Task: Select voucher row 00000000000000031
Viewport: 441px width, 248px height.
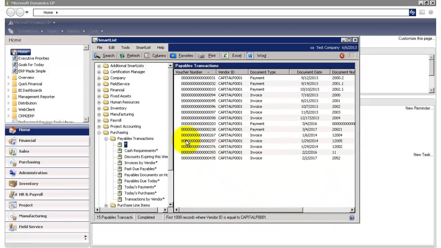Action: [x=264, y=78]
